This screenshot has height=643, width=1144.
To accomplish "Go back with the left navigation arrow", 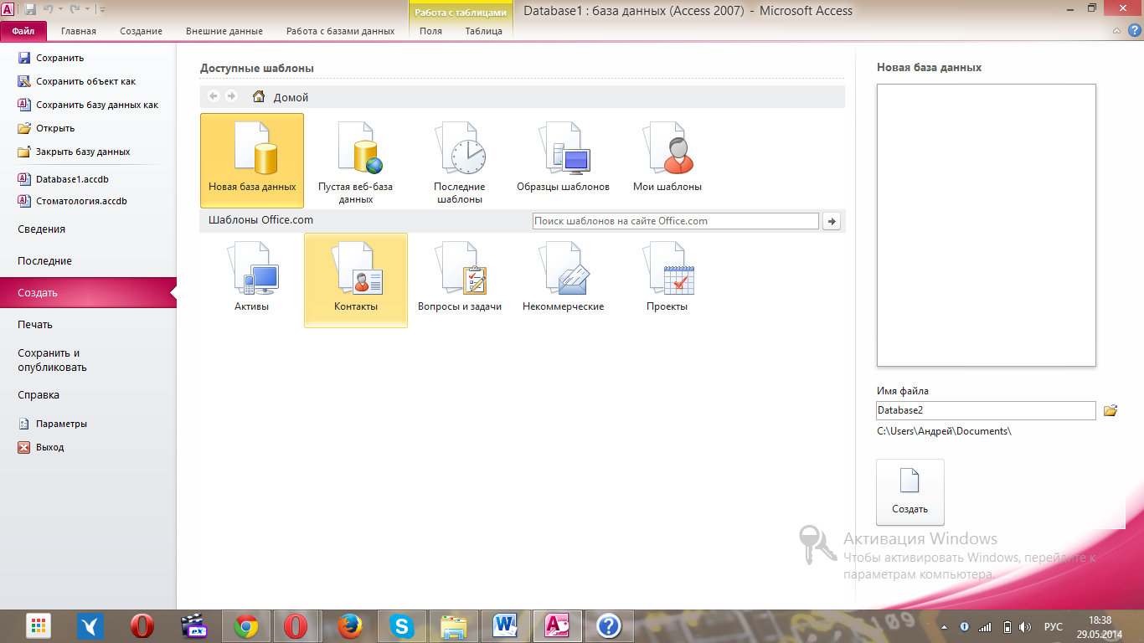I will 214,96.
